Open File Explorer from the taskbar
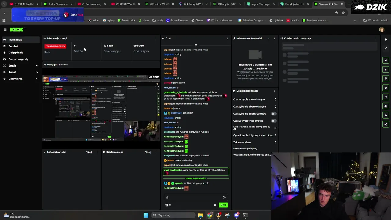 [200, 215]
